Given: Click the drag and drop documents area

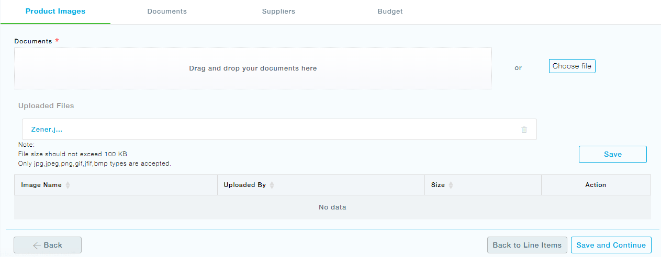Looking at the screenshot, I should tap(253, 68).
